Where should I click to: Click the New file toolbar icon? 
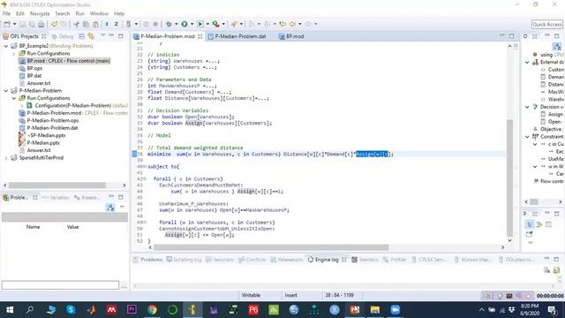coord(7,24)
